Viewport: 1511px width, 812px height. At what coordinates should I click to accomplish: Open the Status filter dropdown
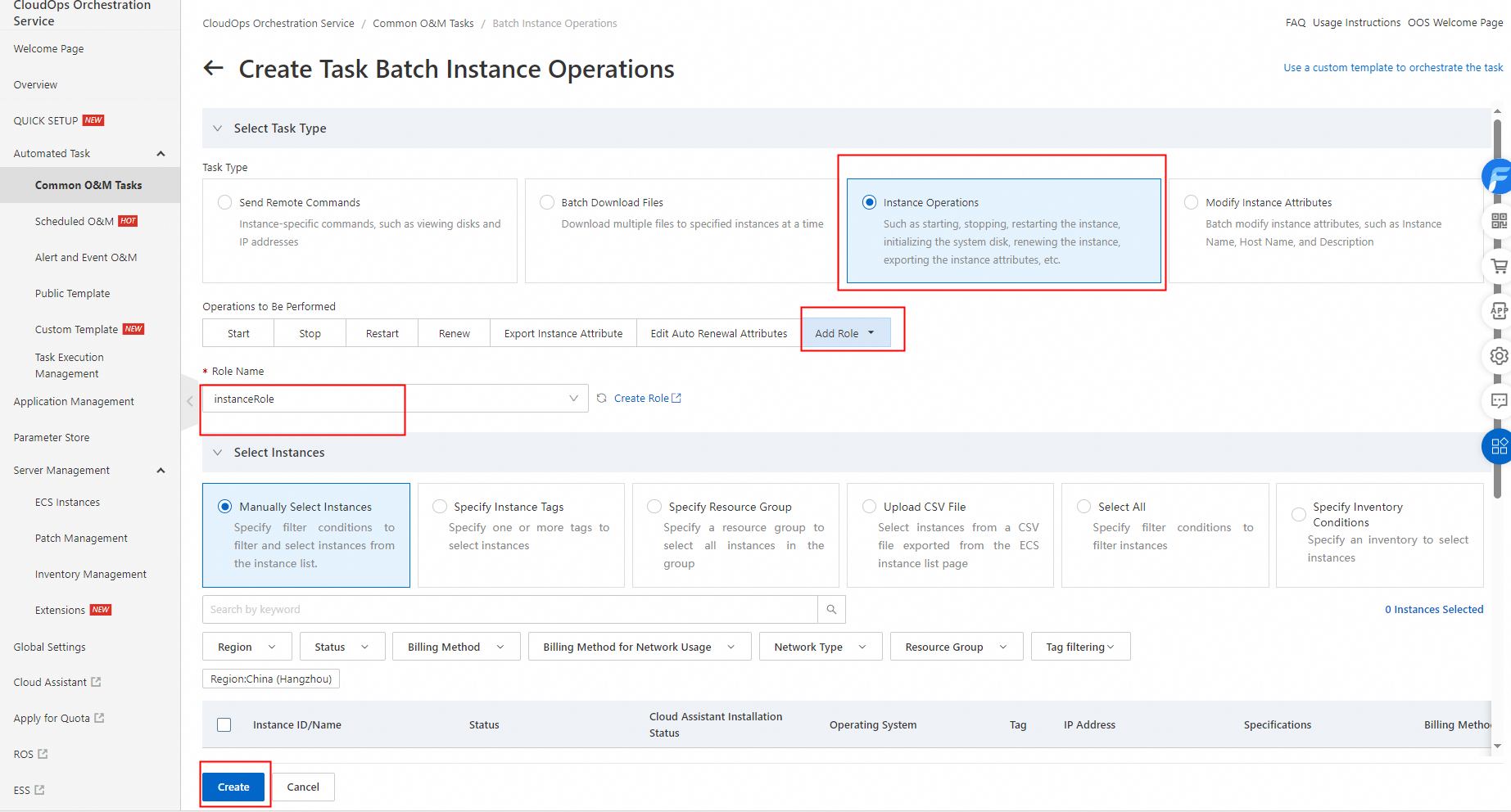342,647
